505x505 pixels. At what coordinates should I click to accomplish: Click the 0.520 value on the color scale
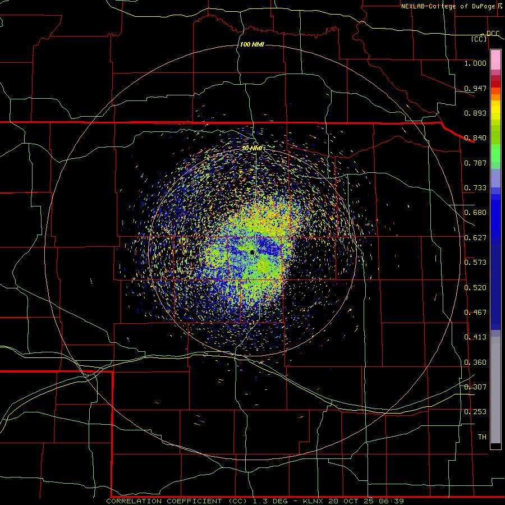point(475,288)
